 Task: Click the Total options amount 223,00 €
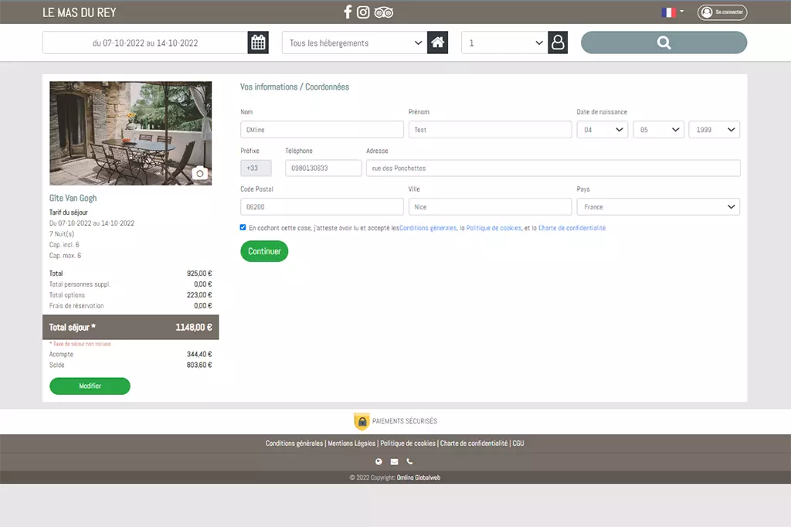click(199, 295)
